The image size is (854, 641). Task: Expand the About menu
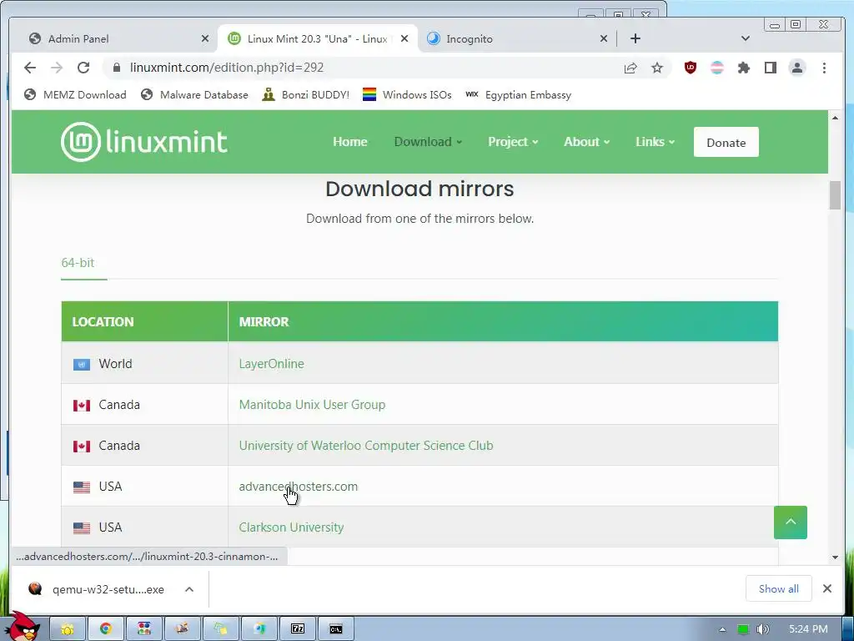coord(586,142)
